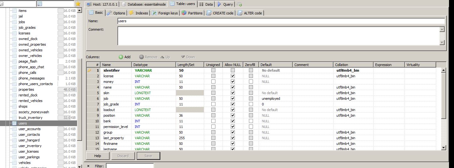
Task: Click the green Add column icon
Action: click(x=121, y=57)
